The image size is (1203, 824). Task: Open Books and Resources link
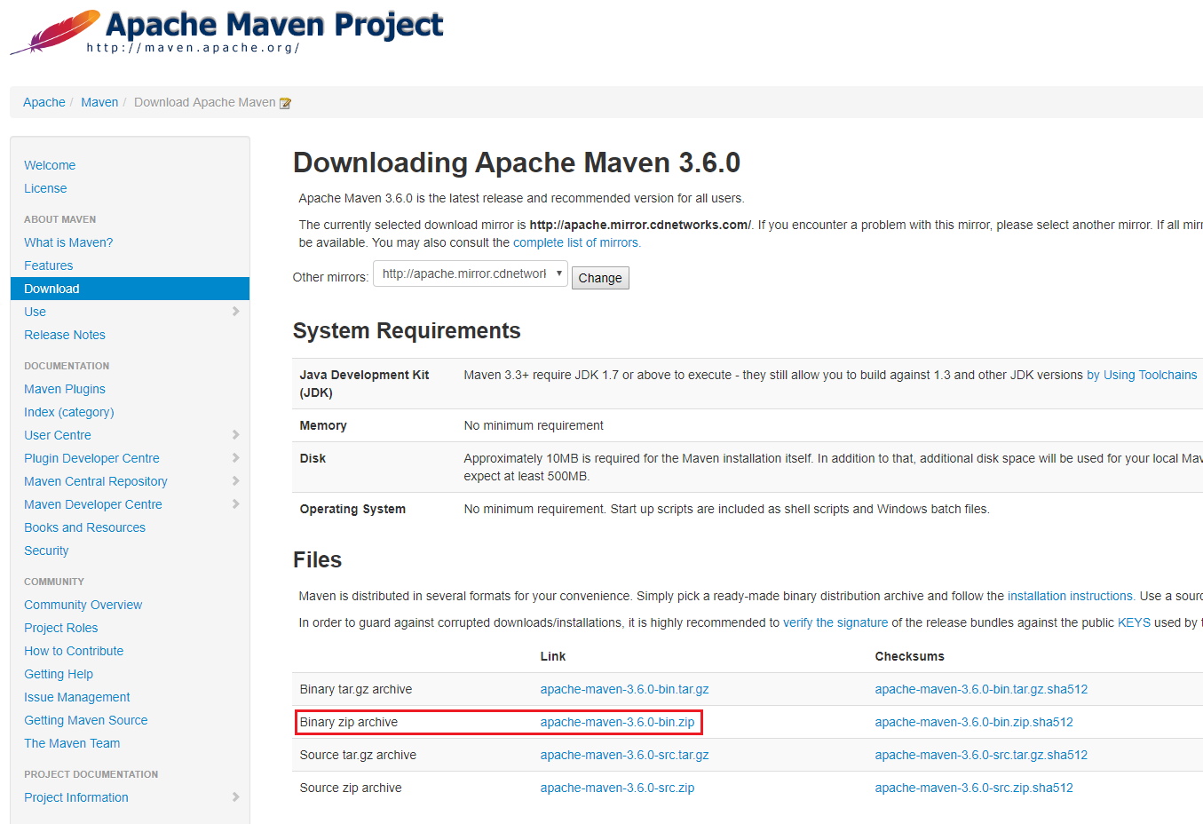[84, 527]
